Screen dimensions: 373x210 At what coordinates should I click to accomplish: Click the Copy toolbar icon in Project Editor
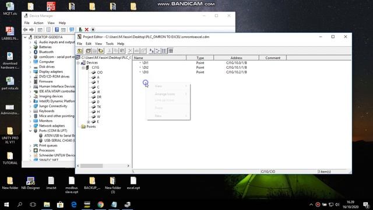[116, 51]
